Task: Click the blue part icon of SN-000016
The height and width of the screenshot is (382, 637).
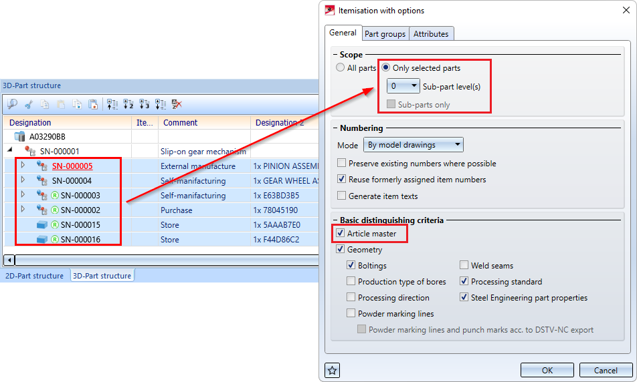Action: coord(42,239)
